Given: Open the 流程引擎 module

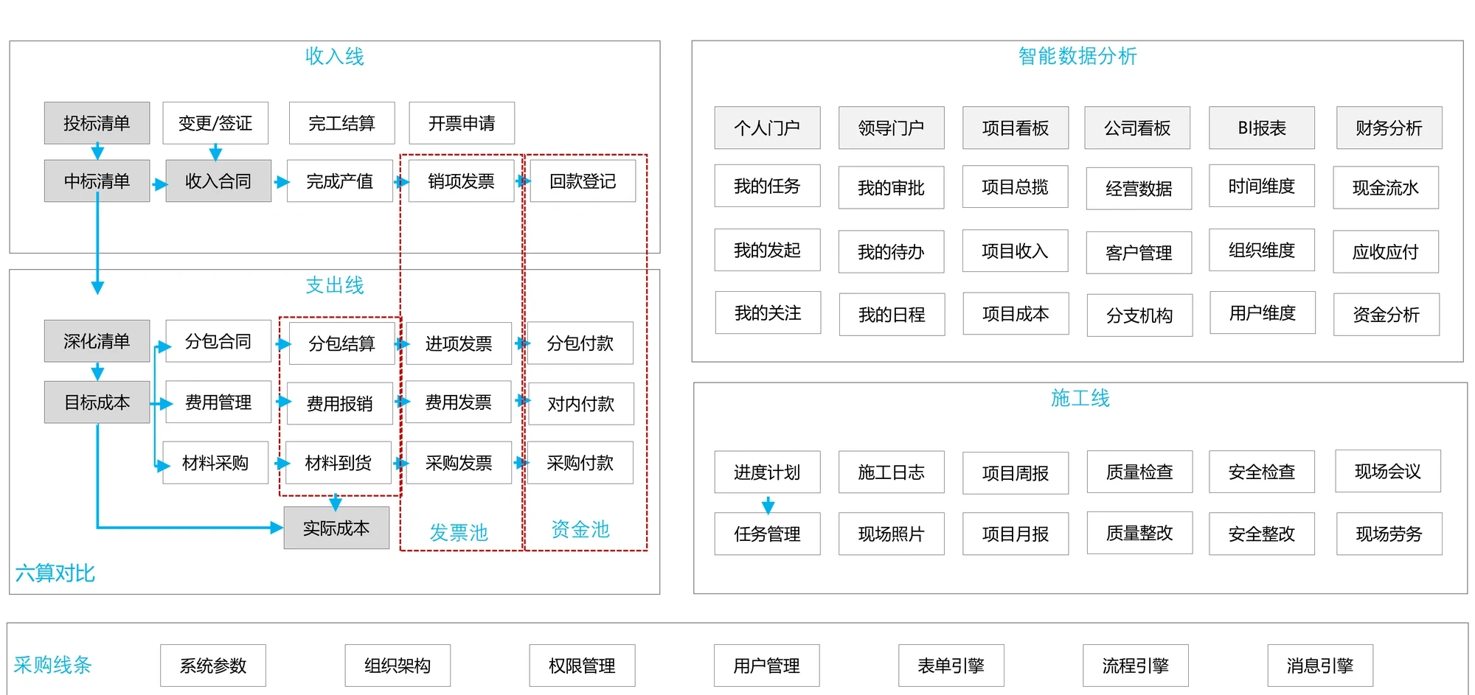Looking at the screenshot, I should [x=1136, y=666].
